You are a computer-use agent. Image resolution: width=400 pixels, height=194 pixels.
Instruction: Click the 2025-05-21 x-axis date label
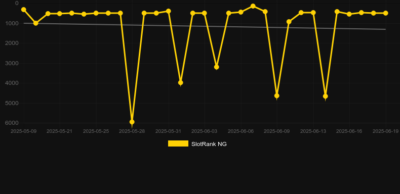[x=59, y=131]
